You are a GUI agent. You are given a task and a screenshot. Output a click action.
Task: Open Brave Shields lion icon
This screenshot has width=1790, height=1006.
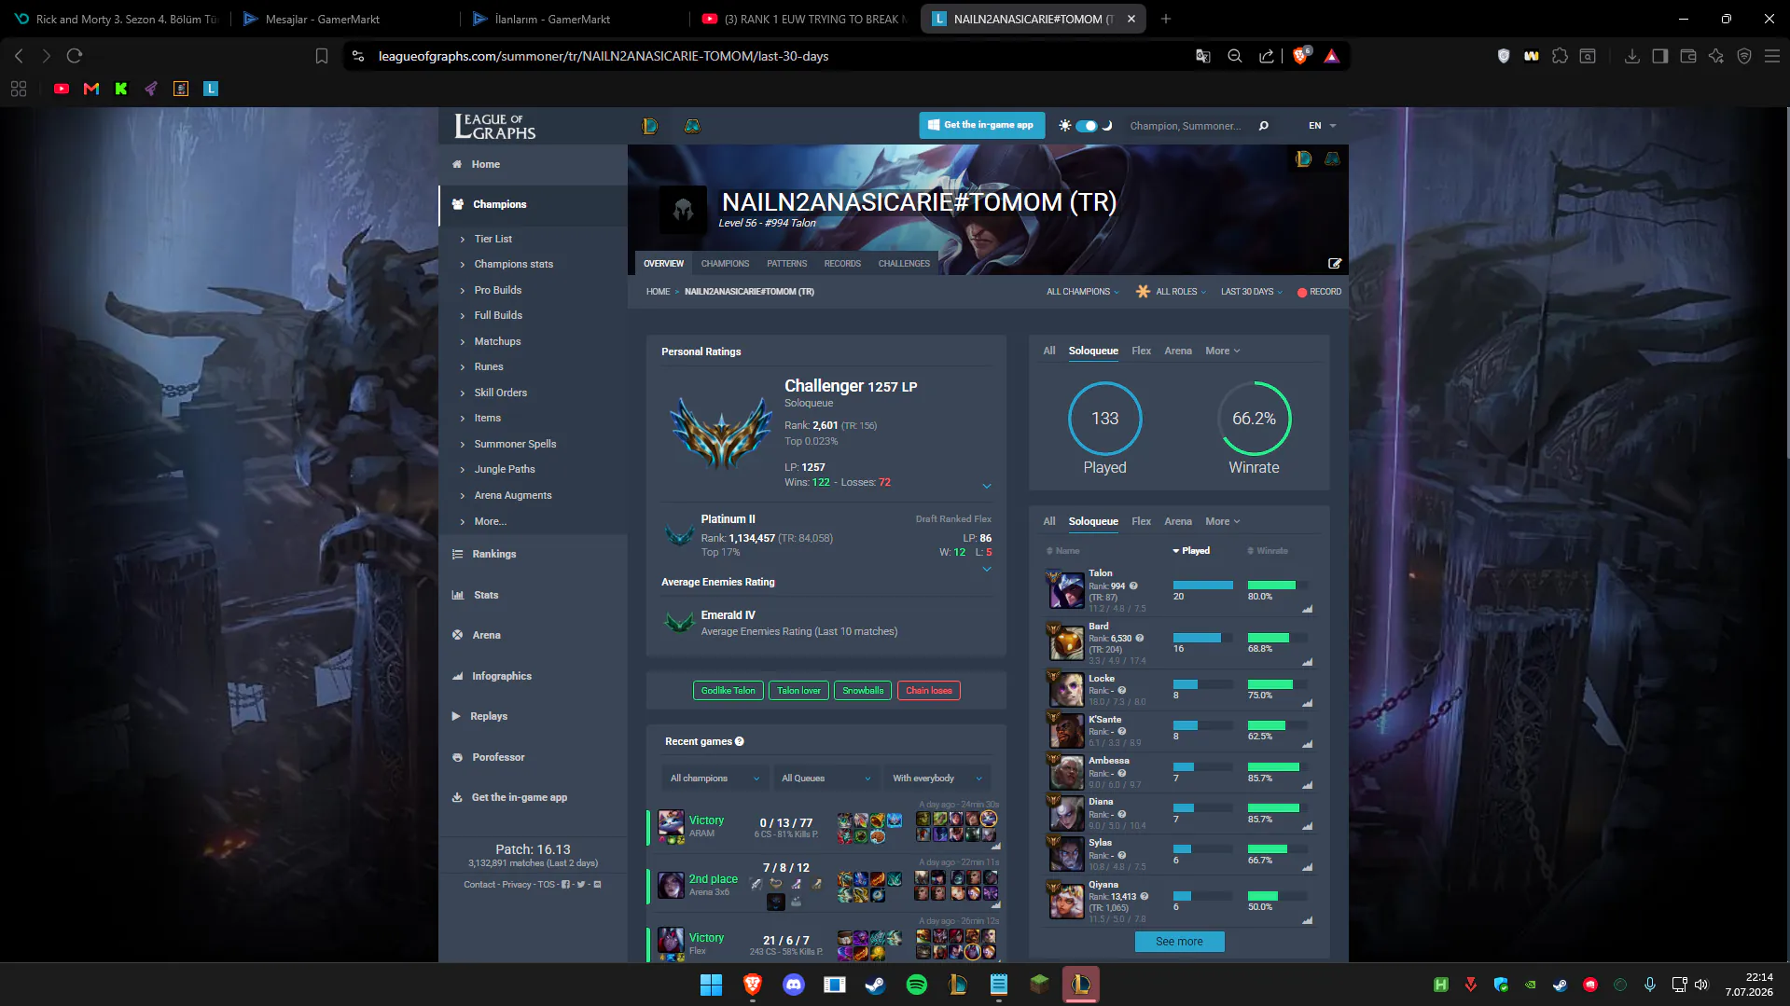pos(1300,56)
